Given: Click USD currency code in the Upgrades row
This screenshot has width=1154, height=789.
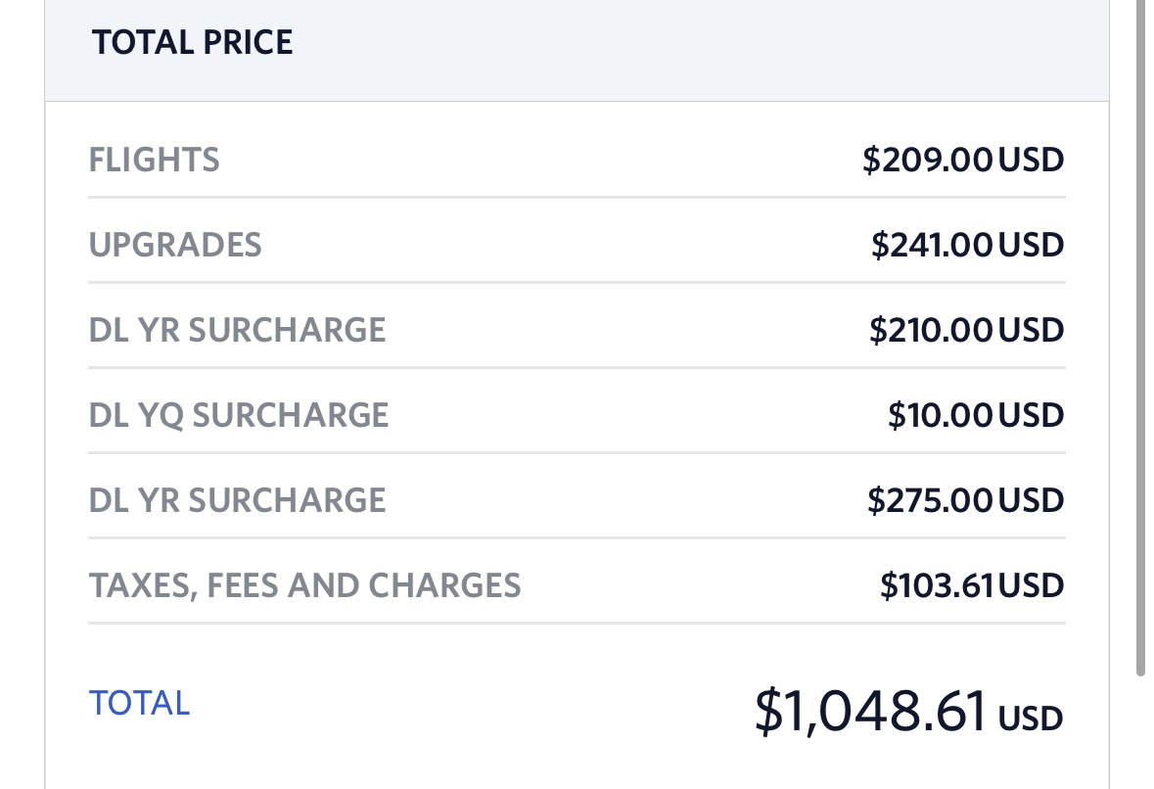Looking at the screenshot, I should pyautogui.click(x=1031, y=245).
